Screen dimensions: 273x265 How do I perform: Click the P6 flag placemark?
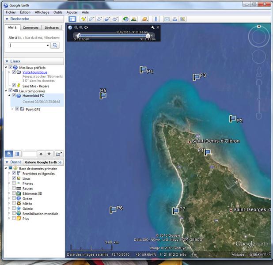[113, 210]
